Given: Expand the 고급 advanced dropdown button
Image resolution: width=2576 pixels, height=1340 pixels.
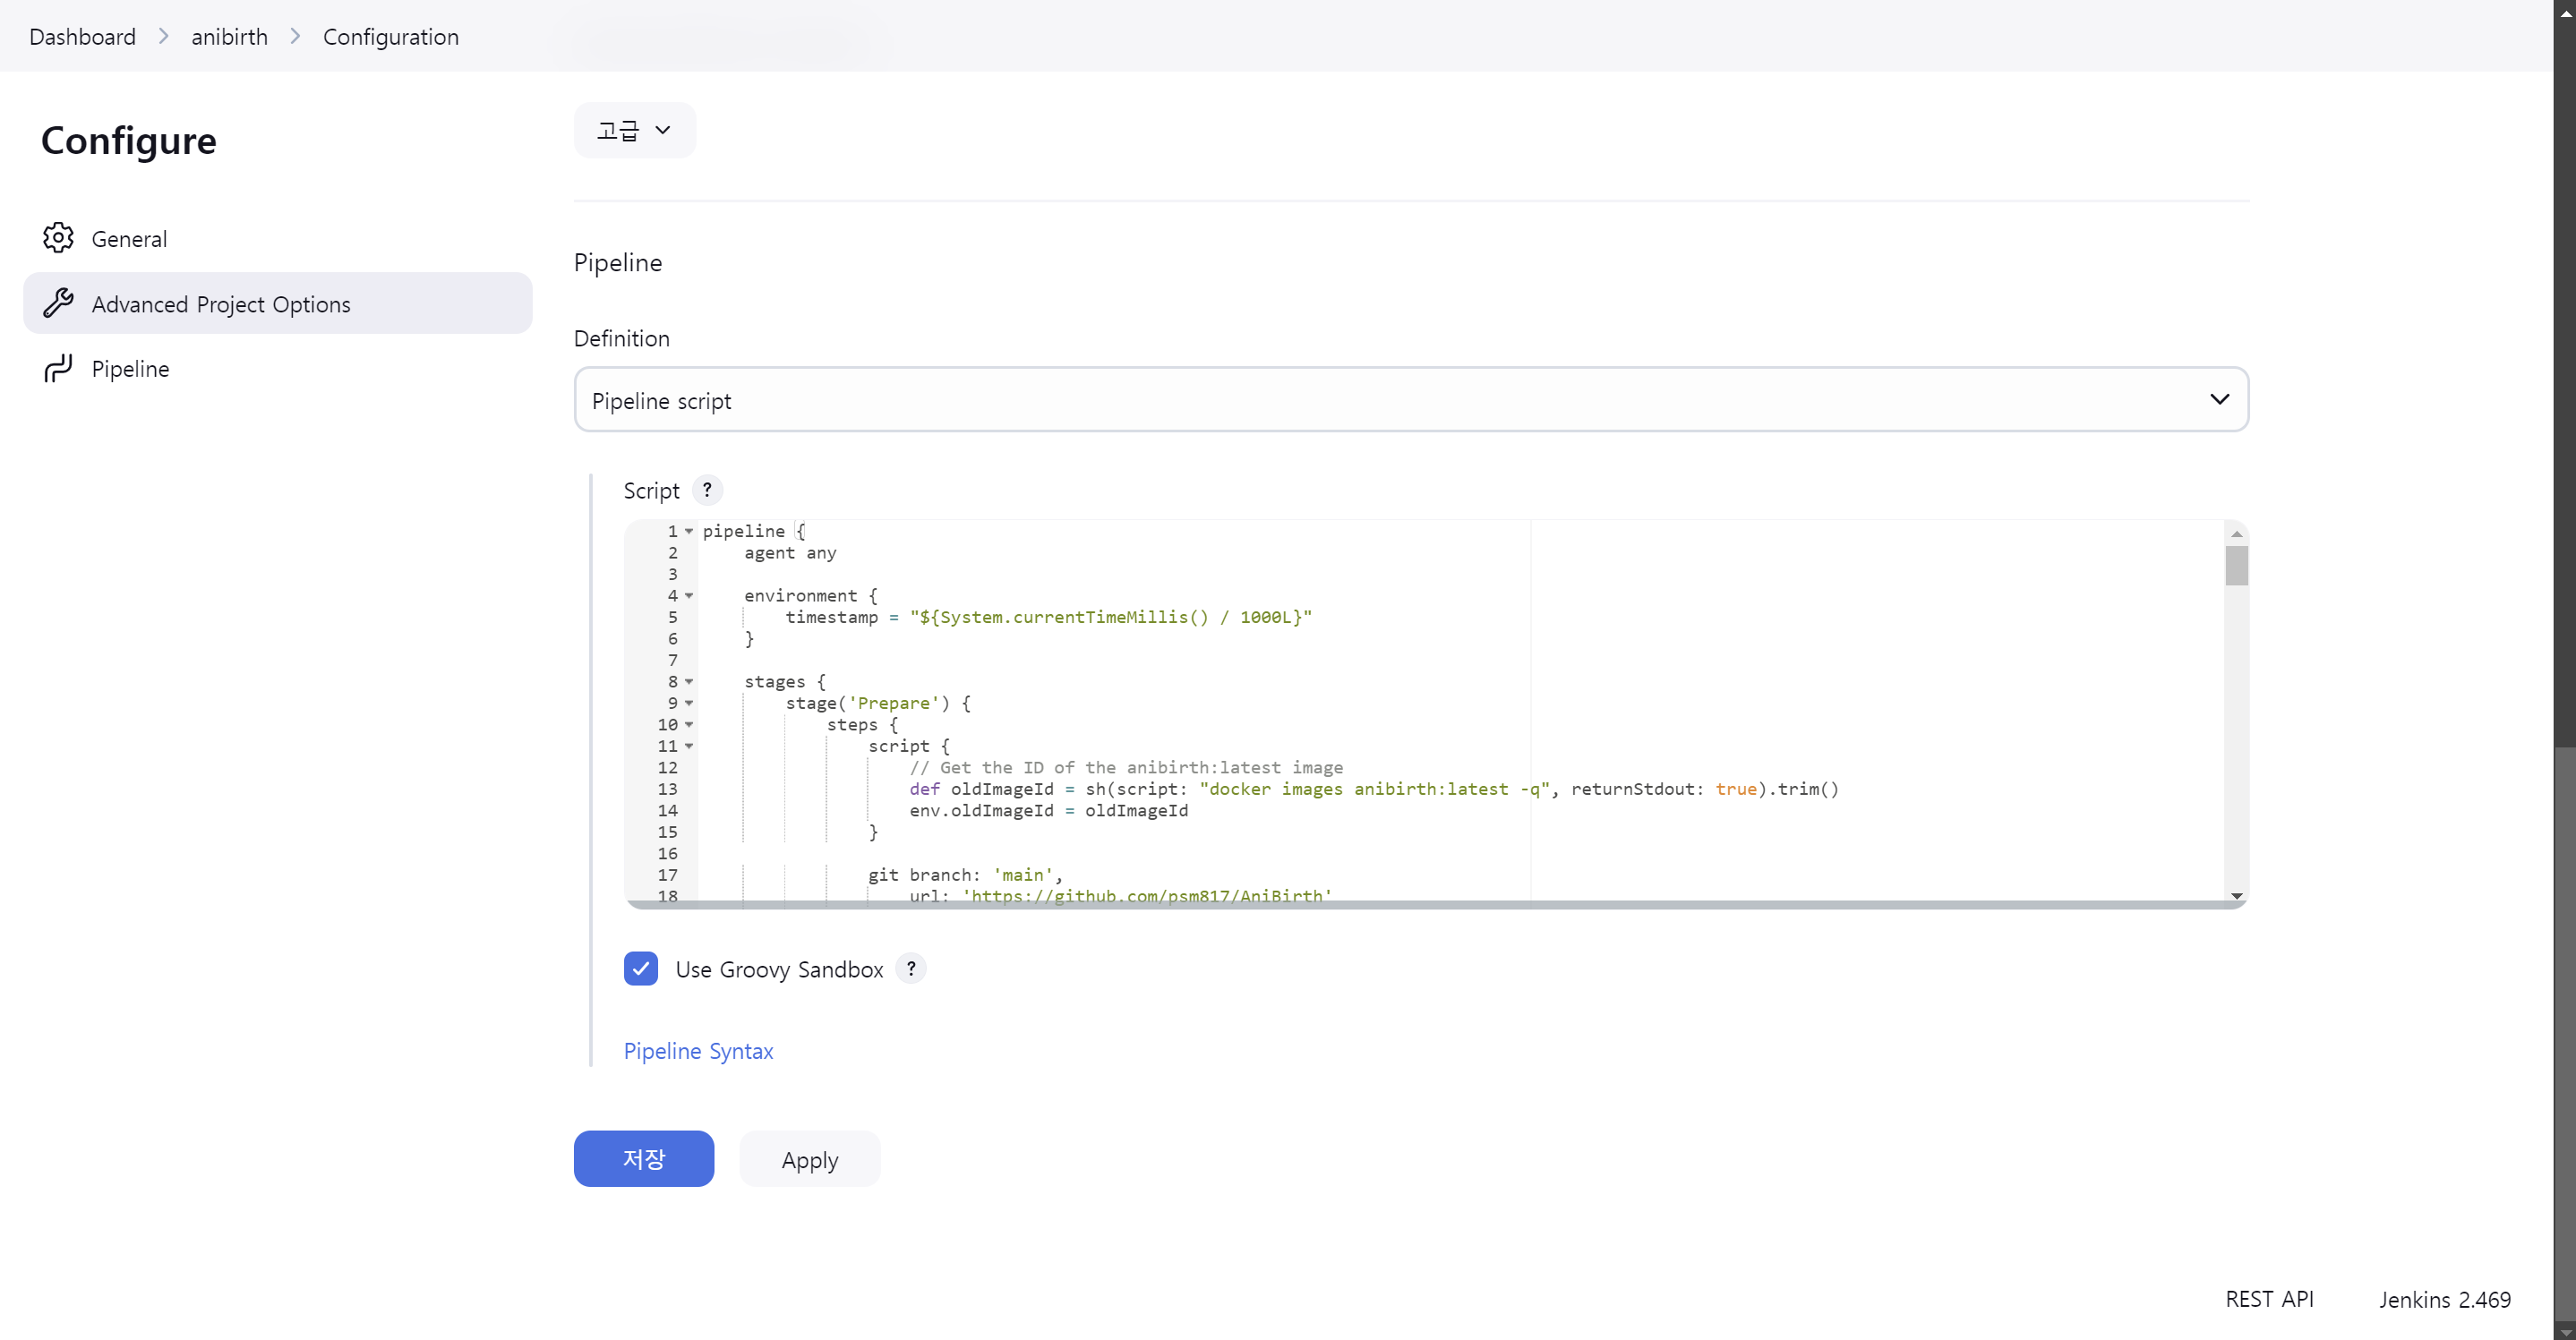Looking at the screenshot, I should (x=634, y=130).
